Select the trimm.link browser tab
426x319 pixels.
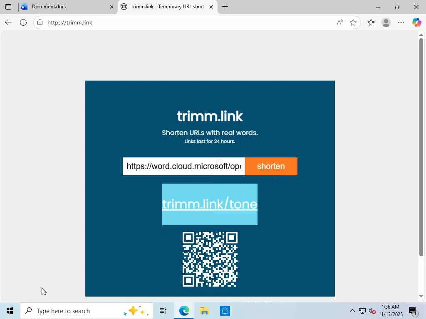168,7
